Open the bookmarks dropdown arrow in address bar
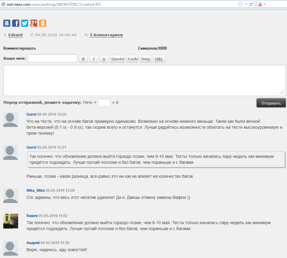 [x=246, y=4]
